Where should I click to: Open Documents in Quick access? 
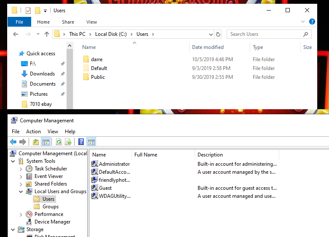[39, 84]
